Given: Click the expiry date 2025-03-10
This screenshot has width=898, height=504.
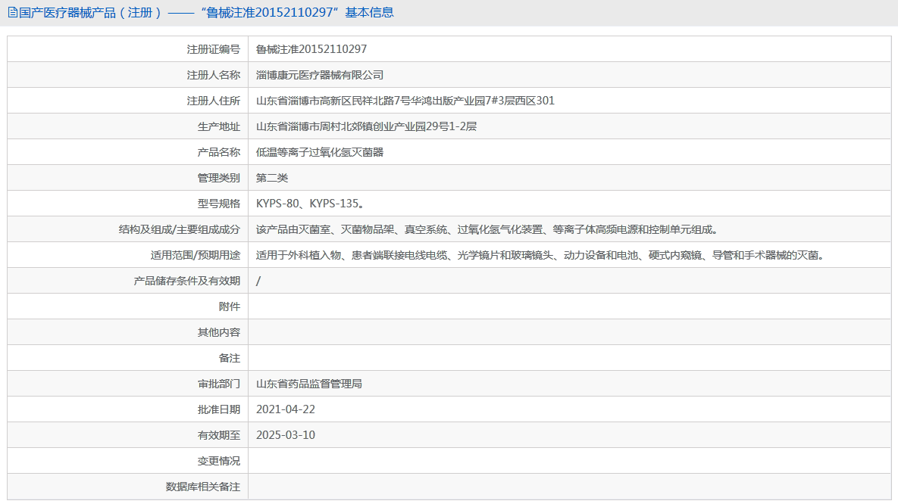Looking at the screenshot, I should pos(286,435).
